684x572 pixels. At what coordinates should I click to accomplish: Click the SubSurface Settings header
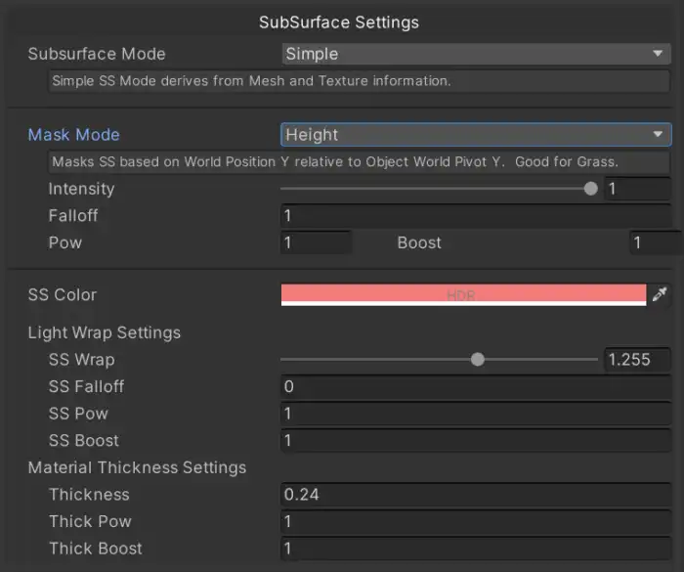pyautogui.click(x=338, y=22)
